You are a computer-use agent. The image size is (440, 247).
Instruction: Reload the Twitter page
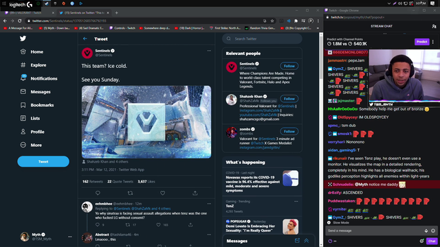[19, 21]
